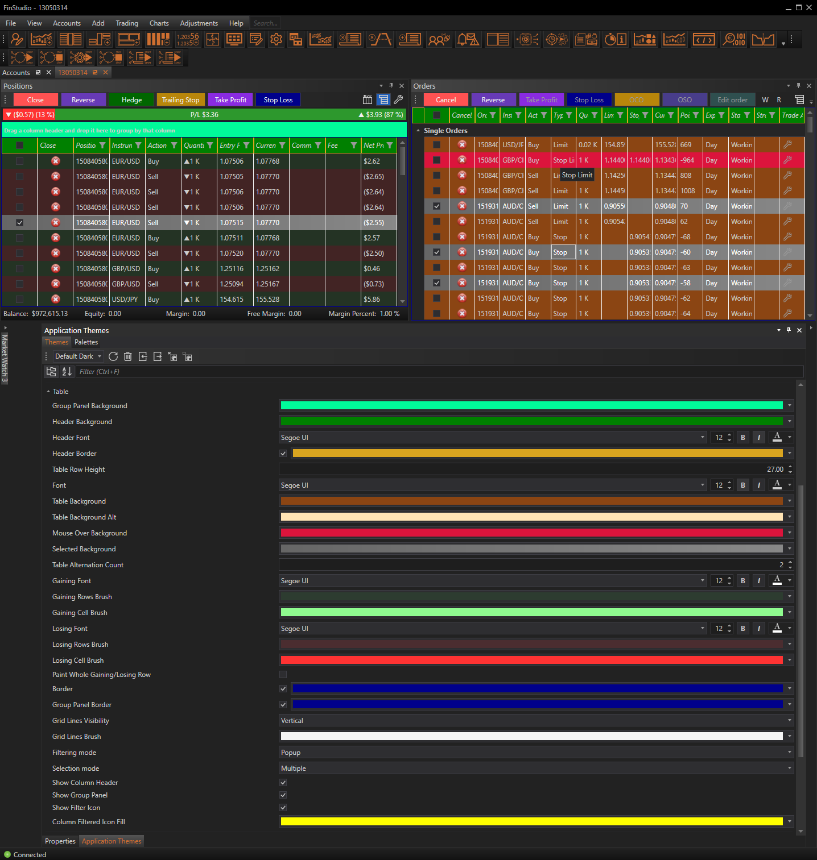
Task: Click the wrench icon in the Positions toolbar
Action: point(399,99)
